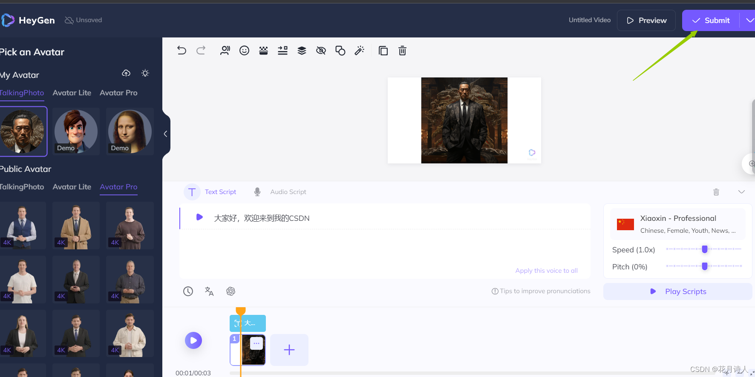Play the script line audio
Screen dimensions: 755x377
point(199,217)
